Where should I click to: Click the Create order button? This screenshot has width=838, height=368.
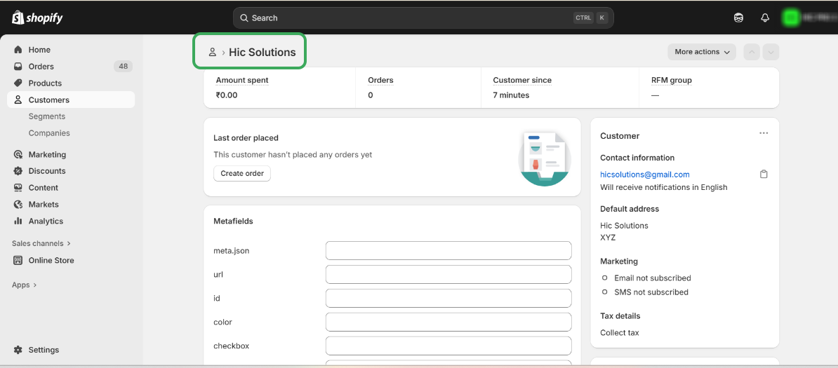click(x=242, y=174)
